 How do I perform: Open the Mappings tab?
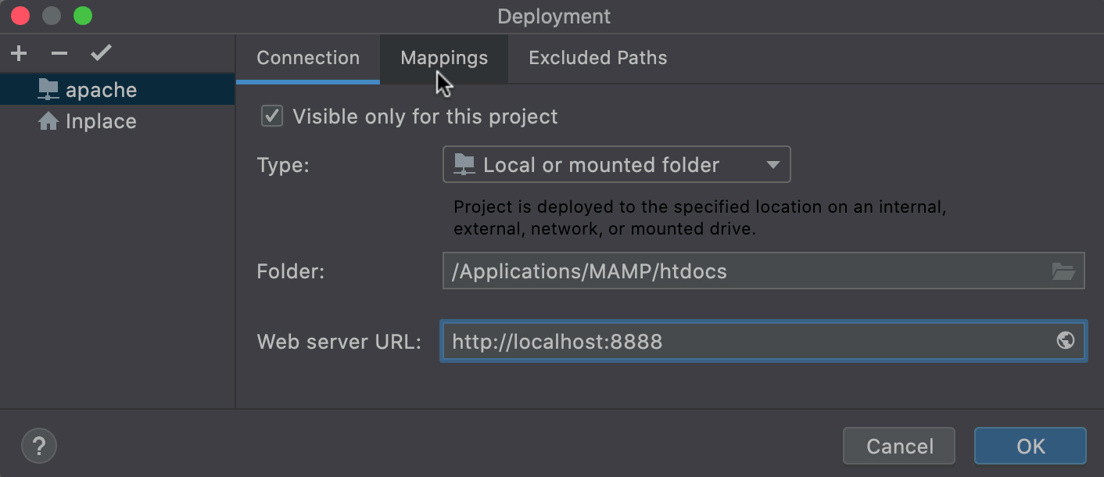coord(444,58)
